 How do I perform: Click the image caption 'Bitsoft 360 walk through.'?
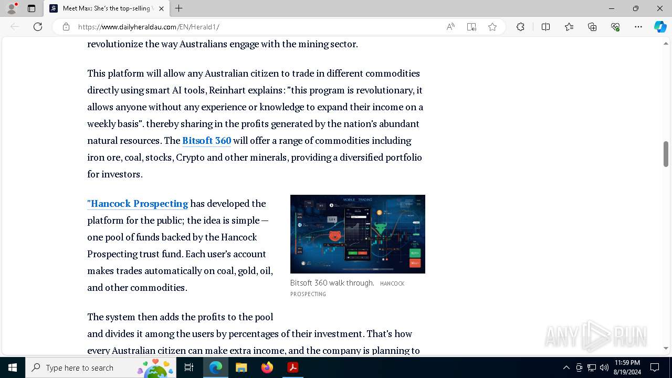point(332,283)
